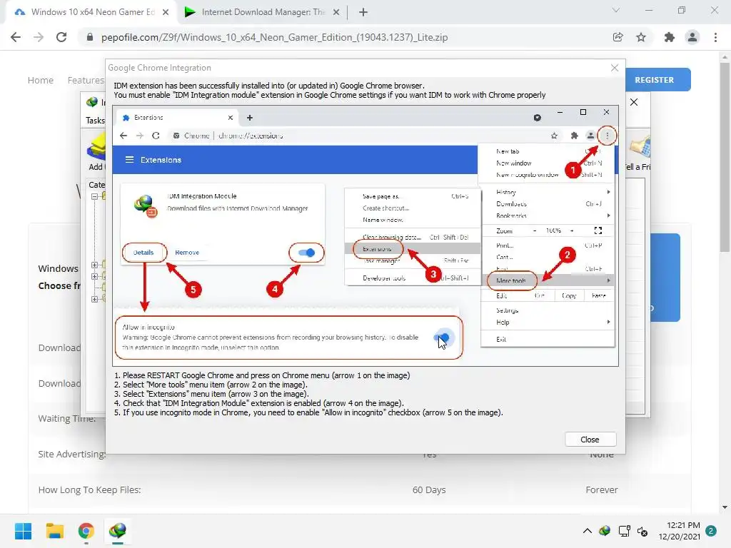Click the "Forever" value
Screen dimensions: 731x548
point(601,489)
